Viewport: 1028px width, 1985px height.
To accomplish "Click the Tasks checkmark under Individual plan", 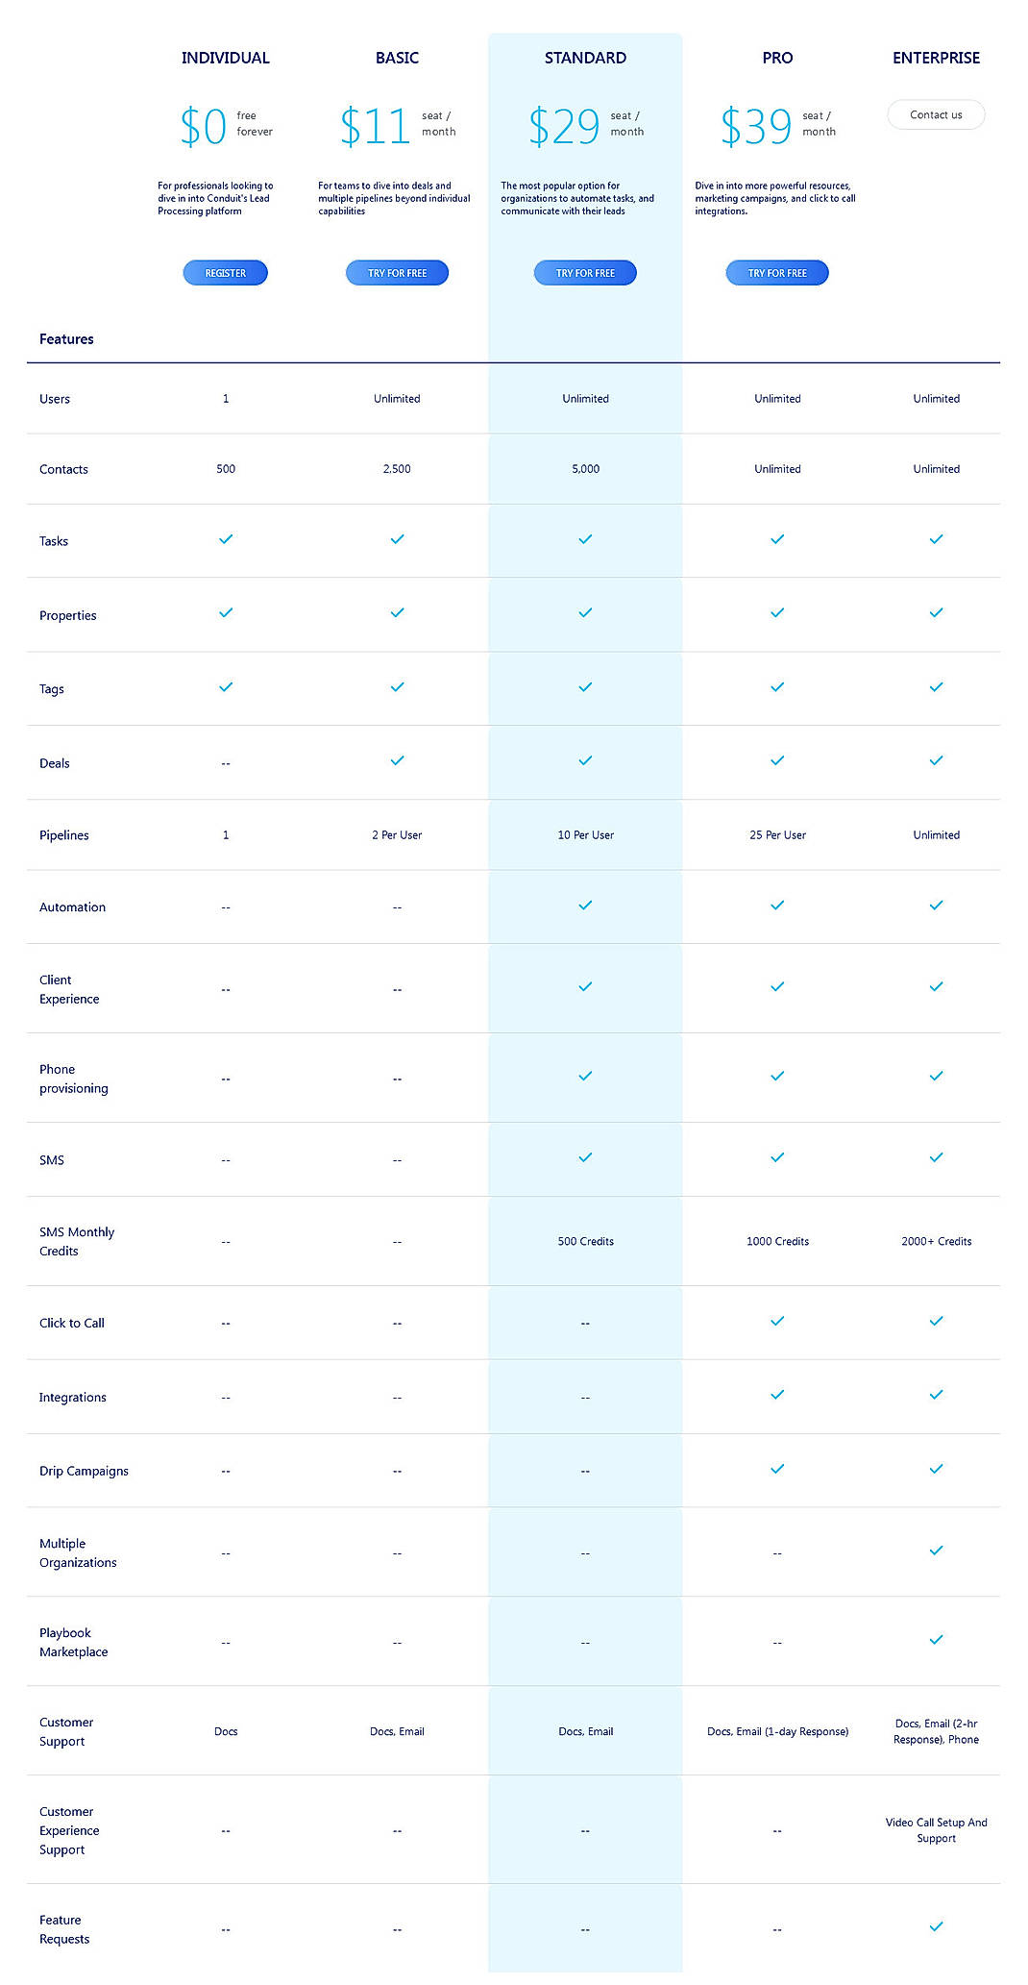I will click(x=225, y=539).
